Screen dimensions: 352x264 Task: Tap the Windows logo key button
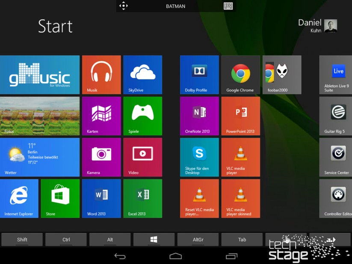[154, 240]
